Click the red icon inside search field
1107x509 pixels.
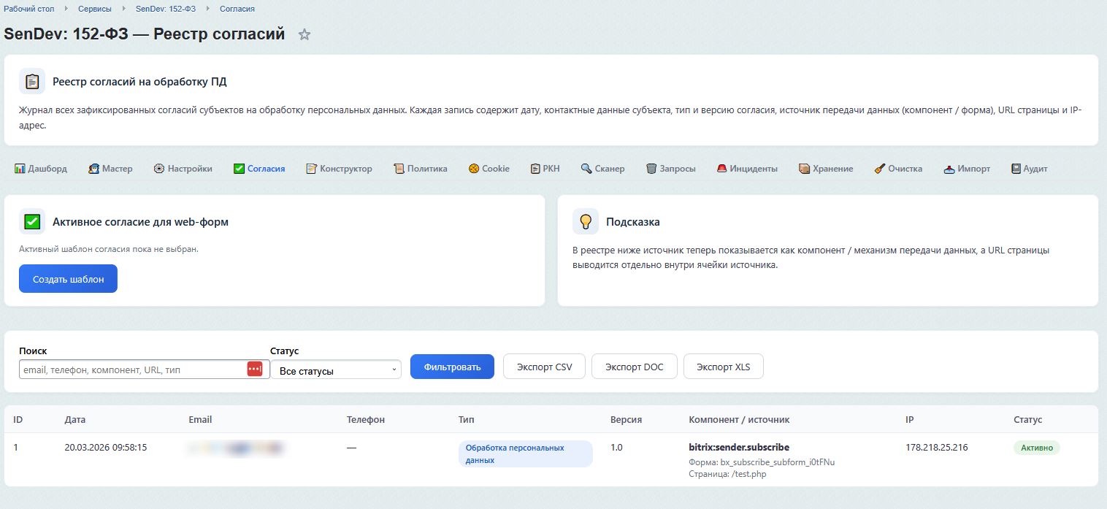click(x=254, y=370)
